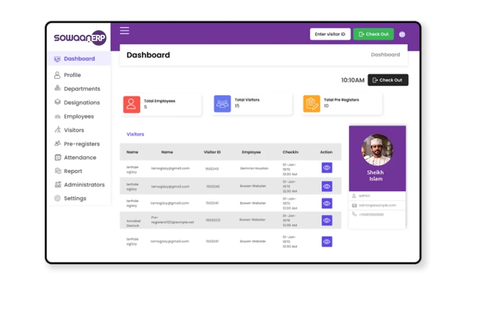View Annabel Dietrich's entry via eye icon

pyautogui.click(x=327, y=220)
